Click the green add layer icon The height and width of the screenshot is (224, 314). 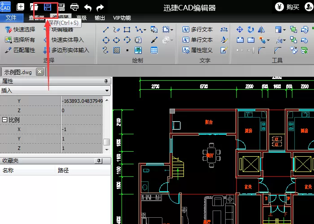coord(305,50)
